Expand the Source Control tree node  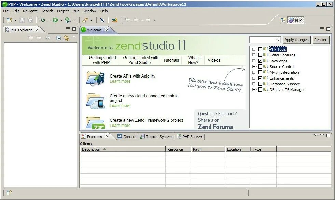pos(254,66)
